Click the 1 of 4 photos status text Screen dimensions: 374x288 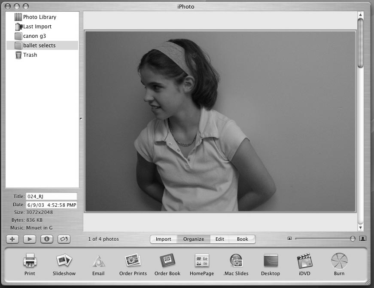coord(103,239)
